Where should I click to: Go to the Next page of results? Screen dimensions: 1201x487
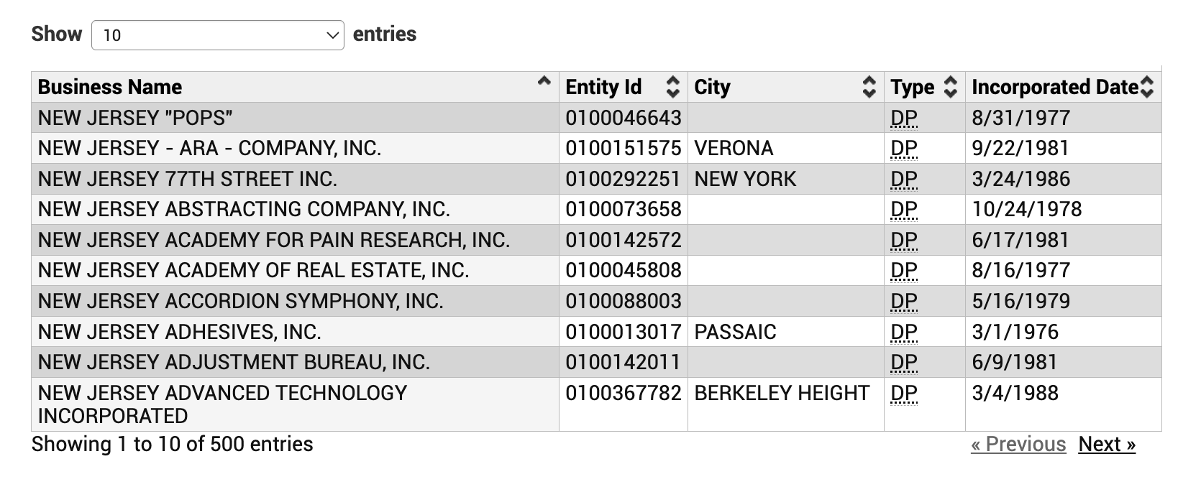tap(1107, 444)
